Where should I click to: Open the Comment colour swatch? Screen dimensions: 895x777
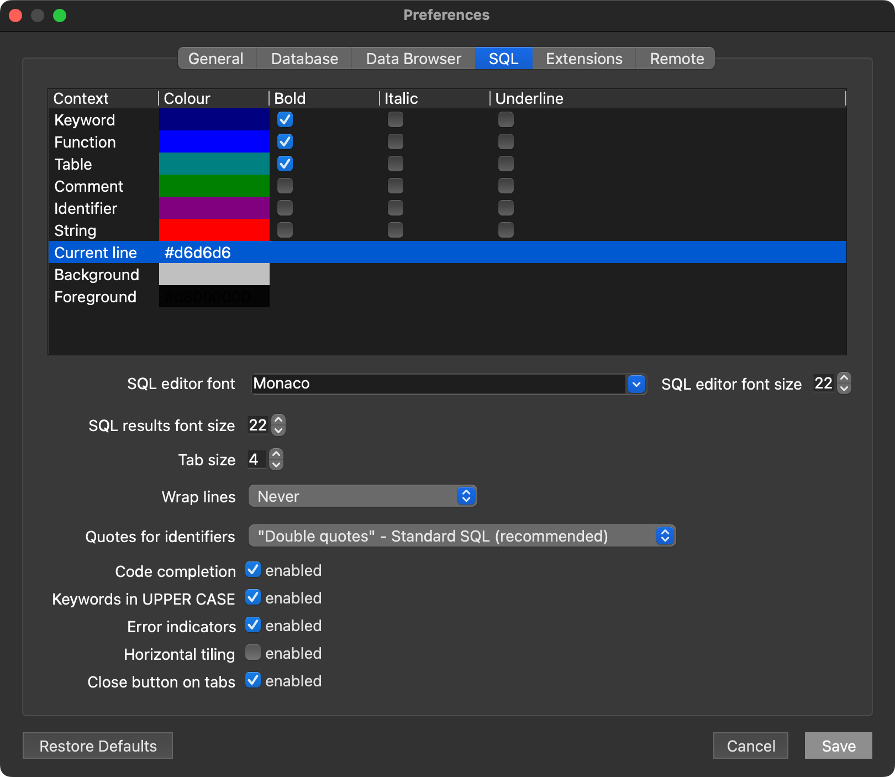[214, 186]
